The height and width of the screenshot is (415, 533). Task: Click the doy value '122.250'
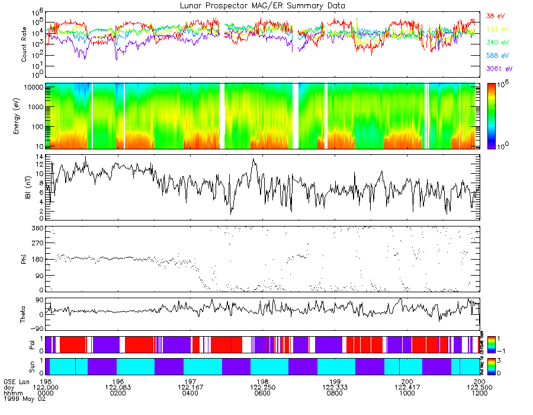(263, 388)
